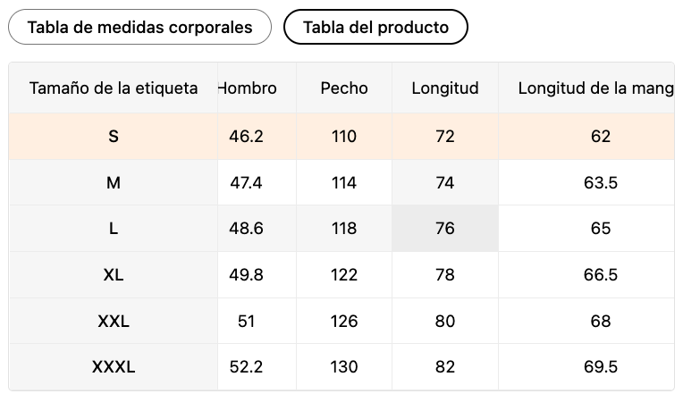The image size is (683, 402).
Task: Click sleeve length value 66.5 for XL
Action: [x=601, y=275]
